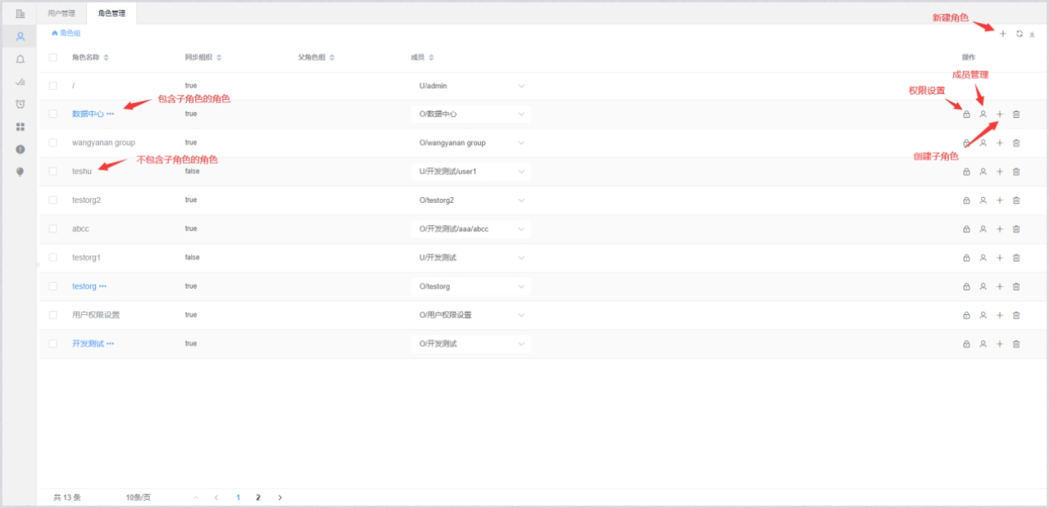Select checkbox for wangyanan group row
1049x508 pixels.
click(53, 142)
